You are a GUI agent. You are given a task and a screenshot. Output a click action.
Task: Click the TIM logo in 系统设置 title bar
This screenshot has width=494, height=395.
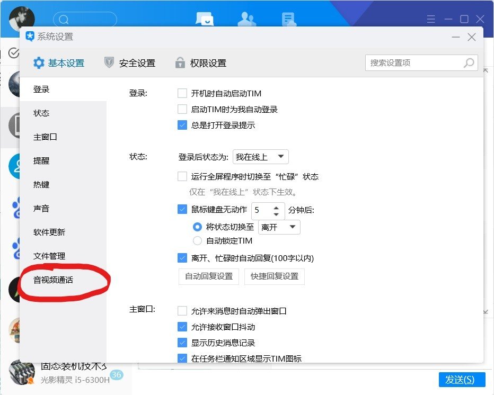30,37
